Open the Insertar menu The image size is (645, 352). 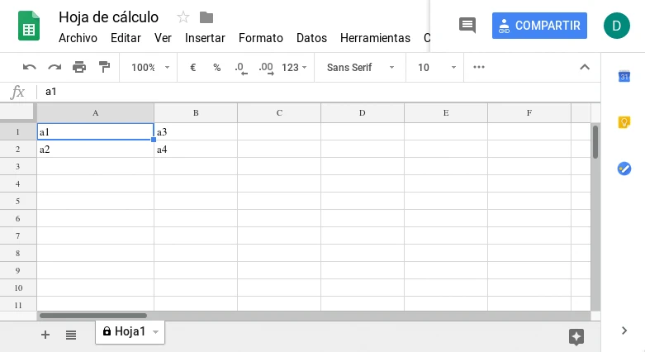click(x=205, y=38)
